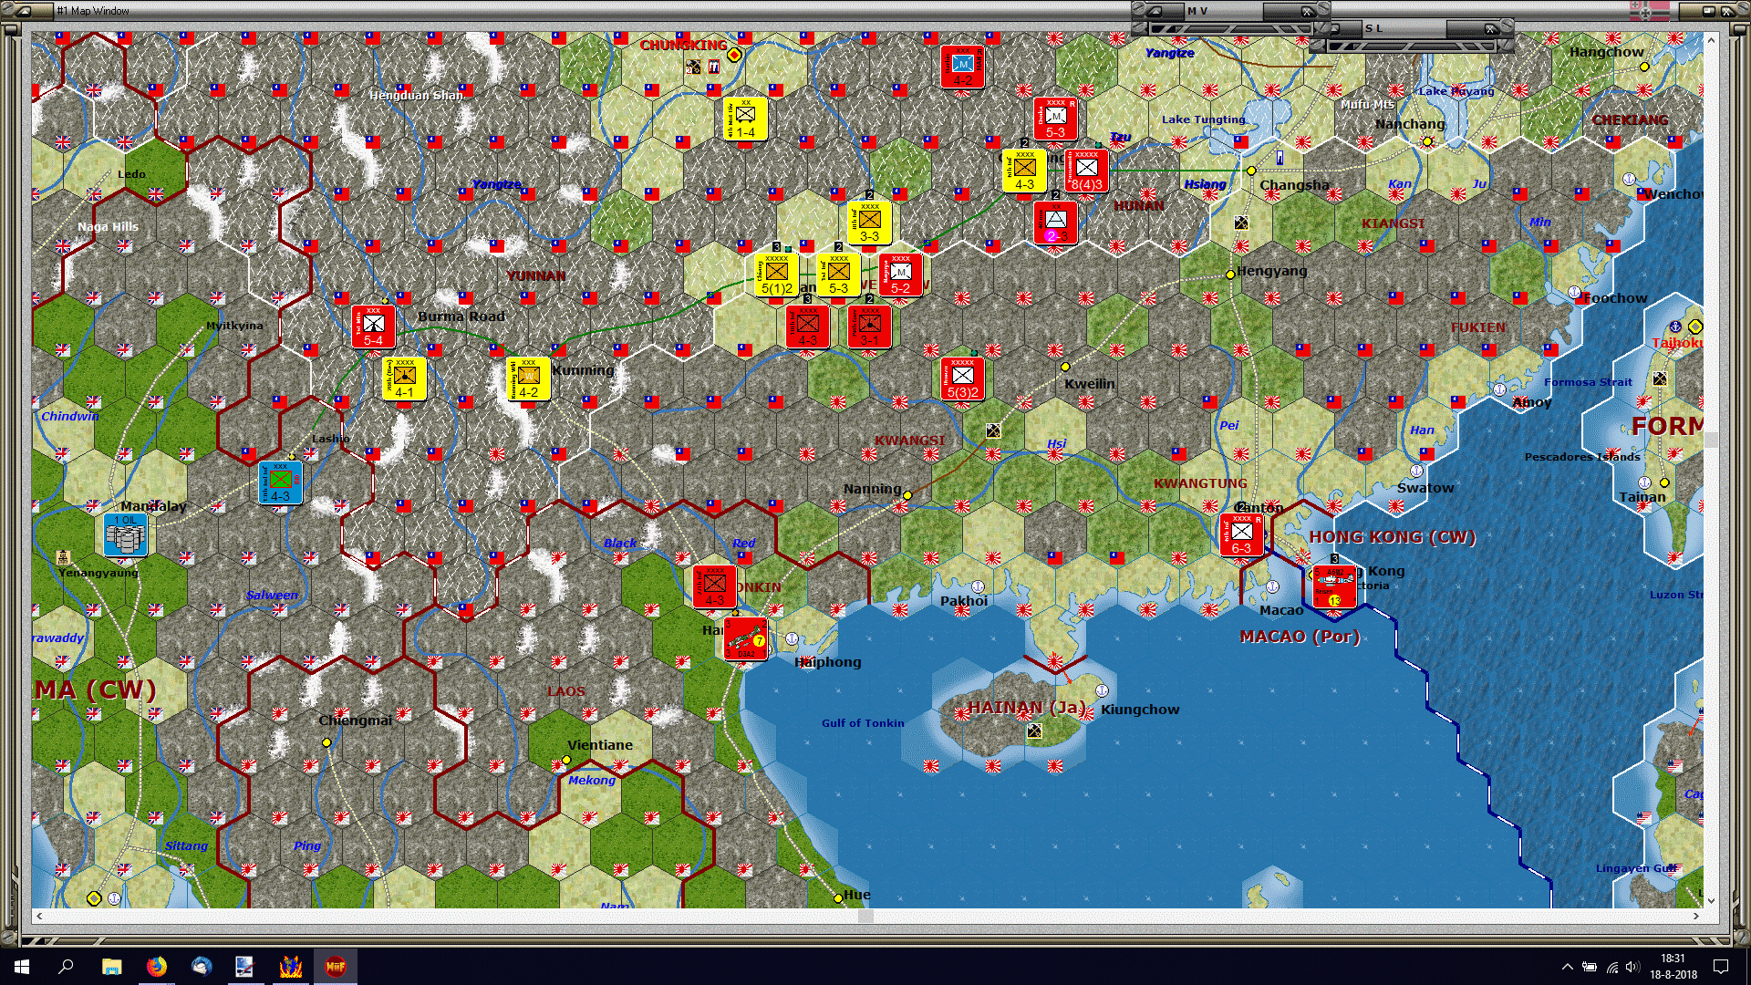Click the OIL resource counter at Yenangyaung
This screenshot has height=985, width=1751.
pyautogui.click(x=125, y=534)
